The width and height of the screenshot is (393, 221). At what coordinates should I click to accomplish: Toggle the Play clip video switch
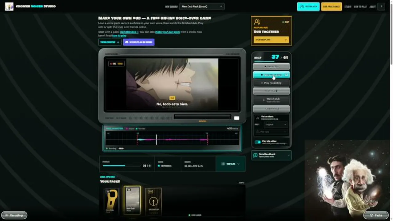[x=258, y=142]
